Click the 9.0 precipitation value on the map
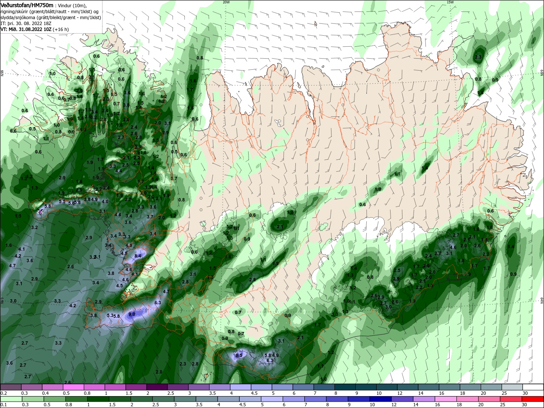Image resolution: width=544 pixels, height=408 pixels. pyautogui.click(x=132, y=314)
